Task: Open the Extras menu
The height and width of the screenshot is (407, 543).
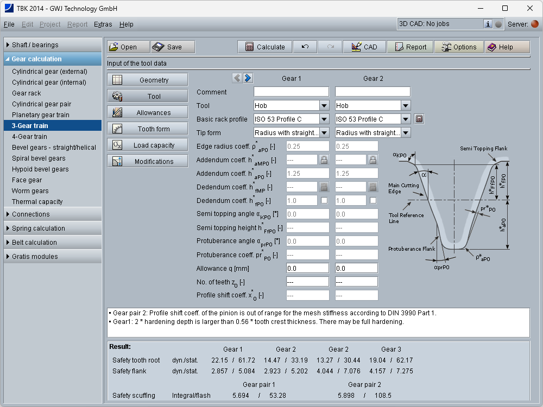Action: 103,24
